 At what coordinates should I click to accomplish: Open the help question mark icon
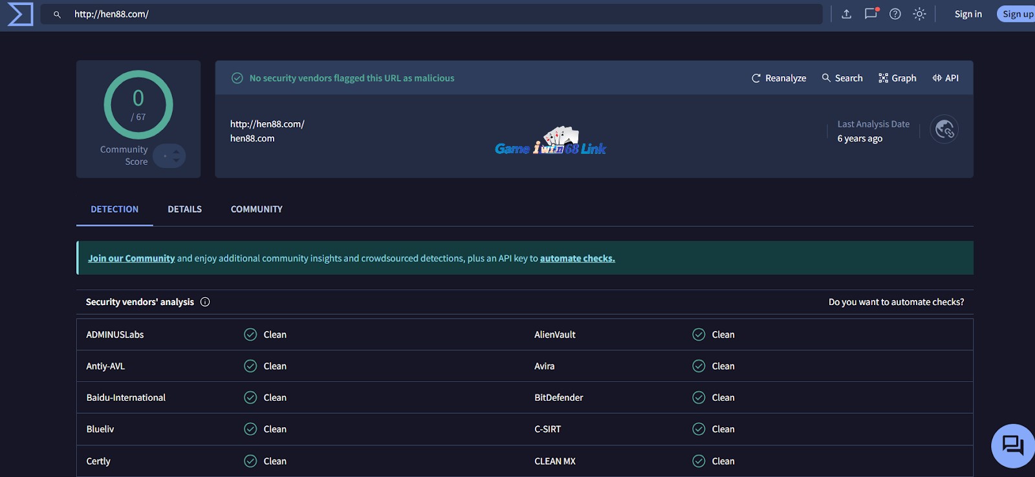pos(895,14)
